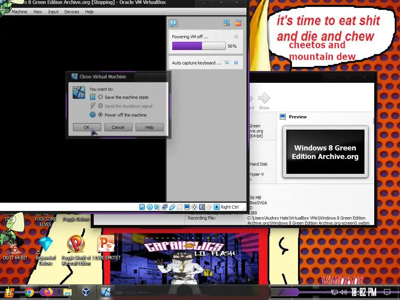Screen dimensions: 400x300
Task: Dismiss the Auto capture keyboard notification
Action: (x=236, y=62)
